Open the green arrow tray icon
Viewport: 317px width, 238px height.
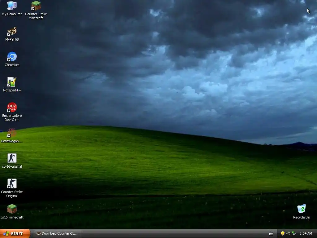click(x=294, y=233)
